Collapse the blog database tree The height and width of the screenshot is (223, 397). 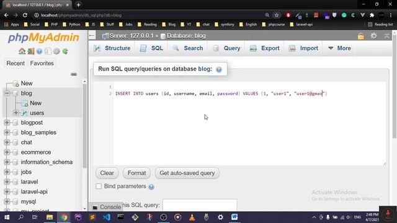(7, 94)
